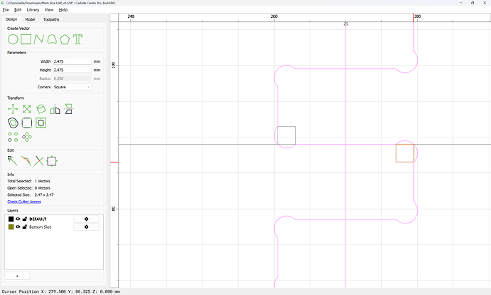This screenshot has width=491, height=295.
Task: Open the Inlay/inside offset square tool
Action: (41, 123)
